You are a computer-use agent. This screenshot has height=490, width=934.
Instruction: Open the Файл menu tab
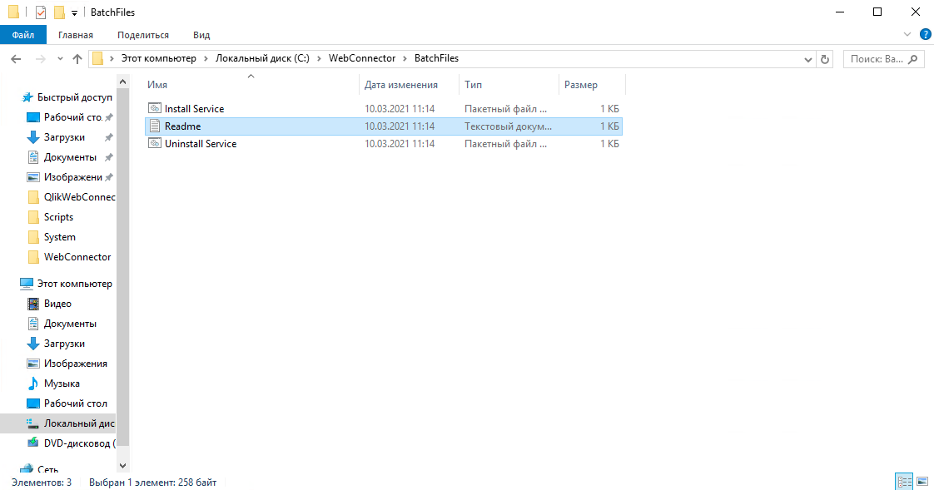[x=23, y=35]
